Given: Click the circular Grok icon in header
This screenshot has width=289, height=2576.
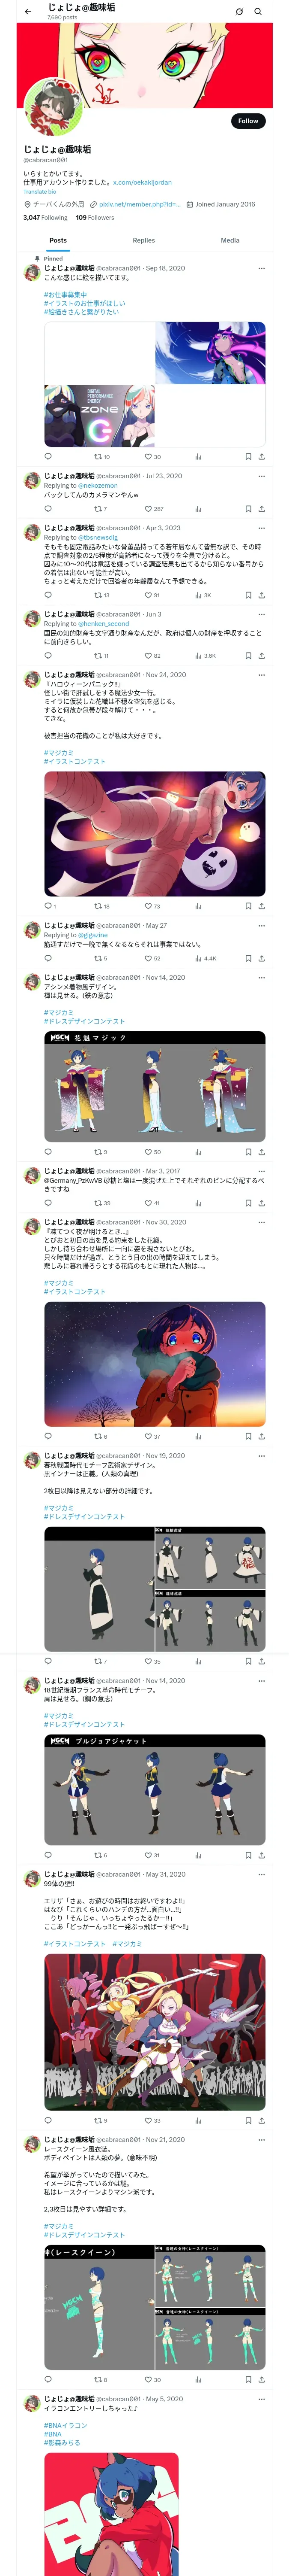Looking at the screenshot, I should click(x=239, y=12).
